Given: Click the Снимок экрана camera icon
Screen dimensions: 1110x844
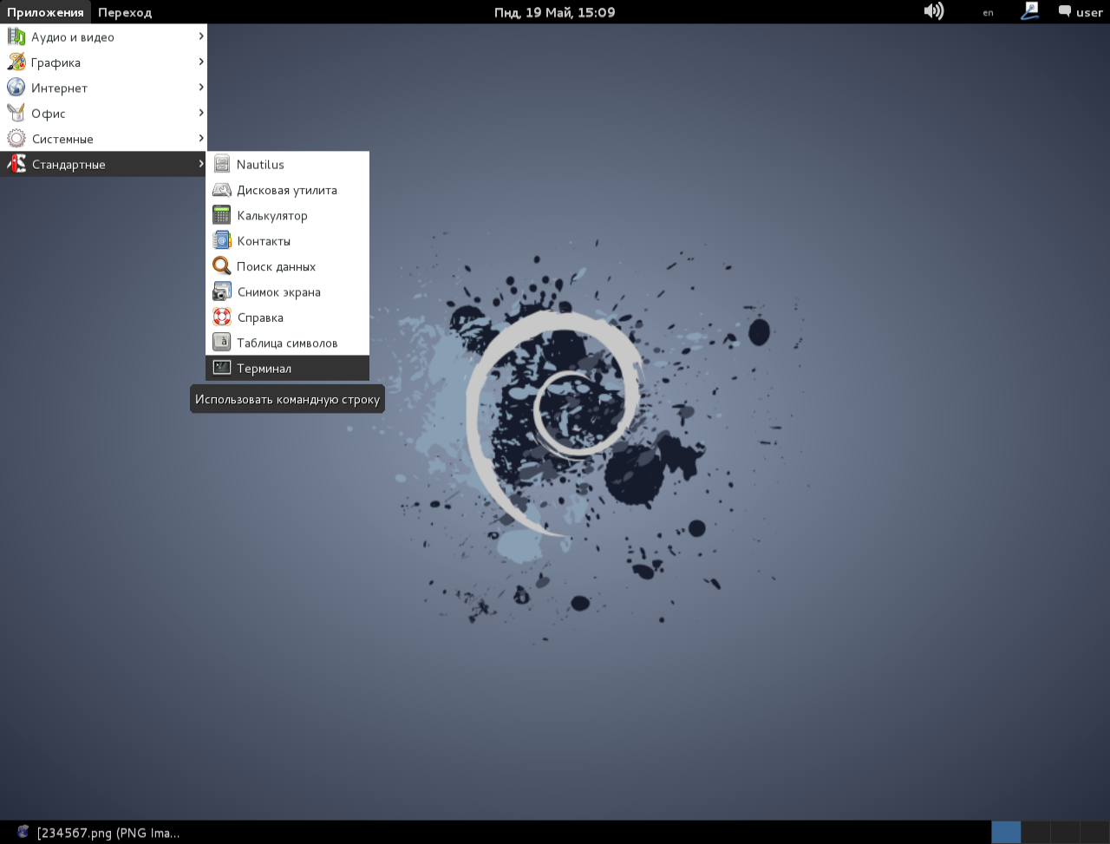Looking at the screenshot, I should point(222,292).
